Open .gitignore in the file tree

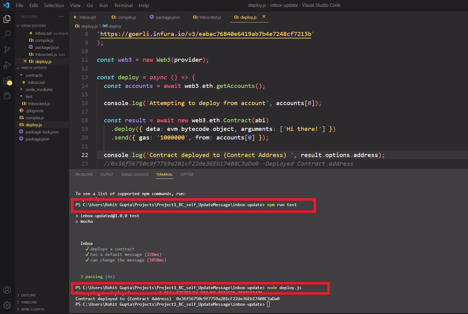coord(34,111)
